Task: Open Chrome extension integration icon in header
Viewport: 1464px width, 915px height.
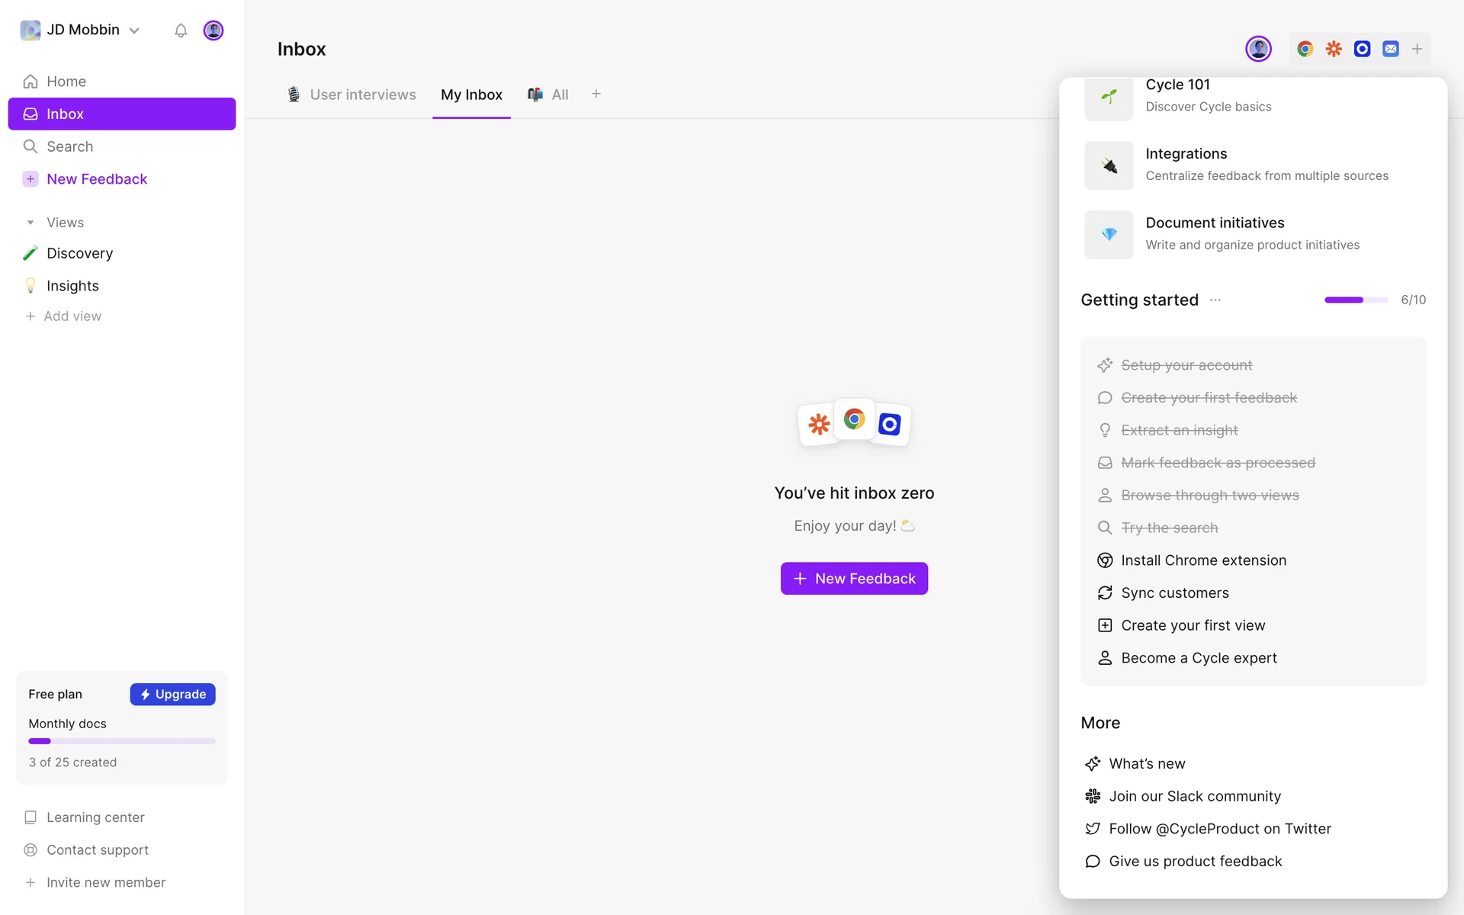Action: point(1305,49)
